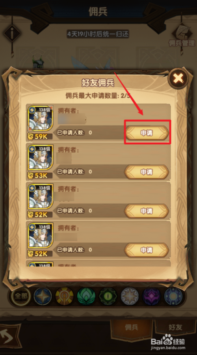Viewport: 197px width, 355px height.
Task: Select the 全部 all-factions filter
Action: pos(21,296)
